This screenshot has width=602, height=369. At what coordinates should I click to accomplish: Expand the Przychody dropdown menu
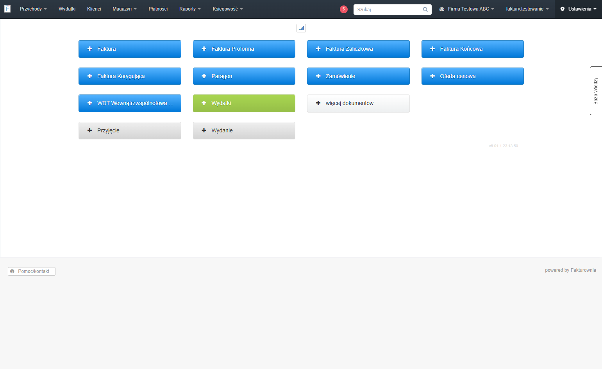[33, 9]
